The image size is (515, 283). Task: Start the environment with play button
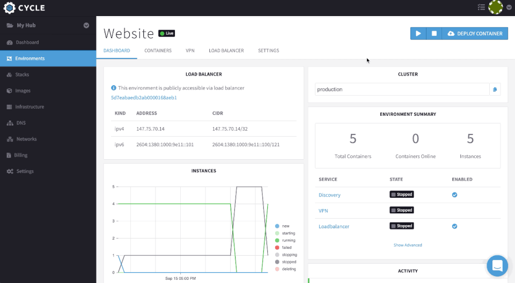pyautogui.click(x=418, y=33)
